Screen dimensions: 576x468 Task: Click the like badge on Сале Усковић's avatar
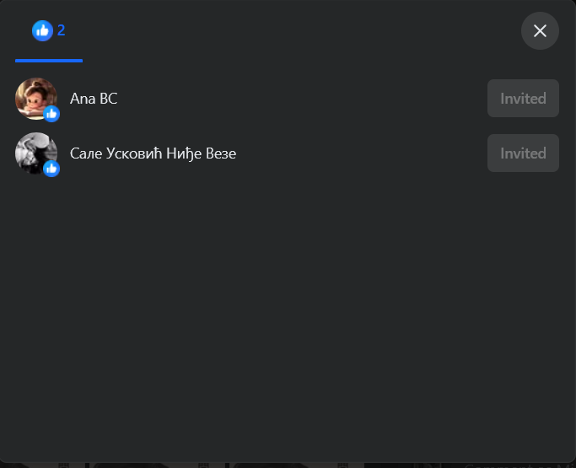coord(51,169)
